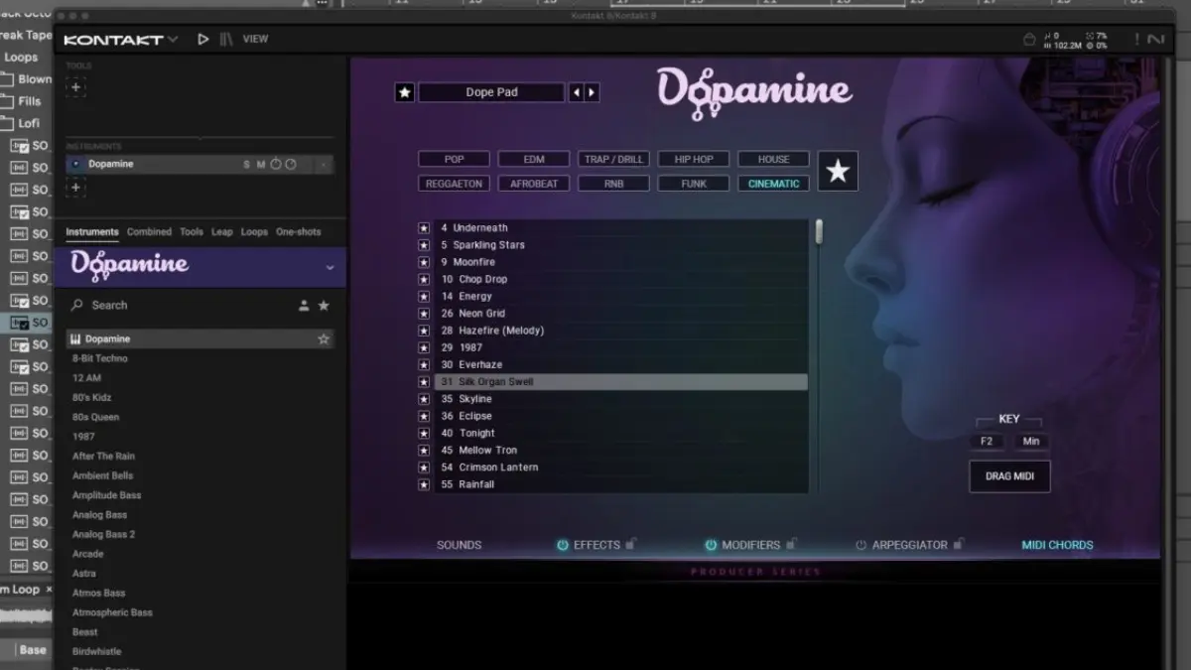
Task: Open the Kontakt logo main menu
Action: click(x=120, y=40)
